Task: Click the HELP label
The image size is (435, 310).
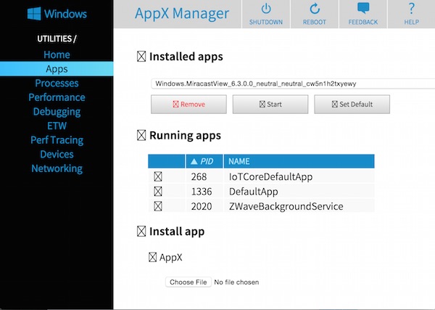Action: (412, 22)
